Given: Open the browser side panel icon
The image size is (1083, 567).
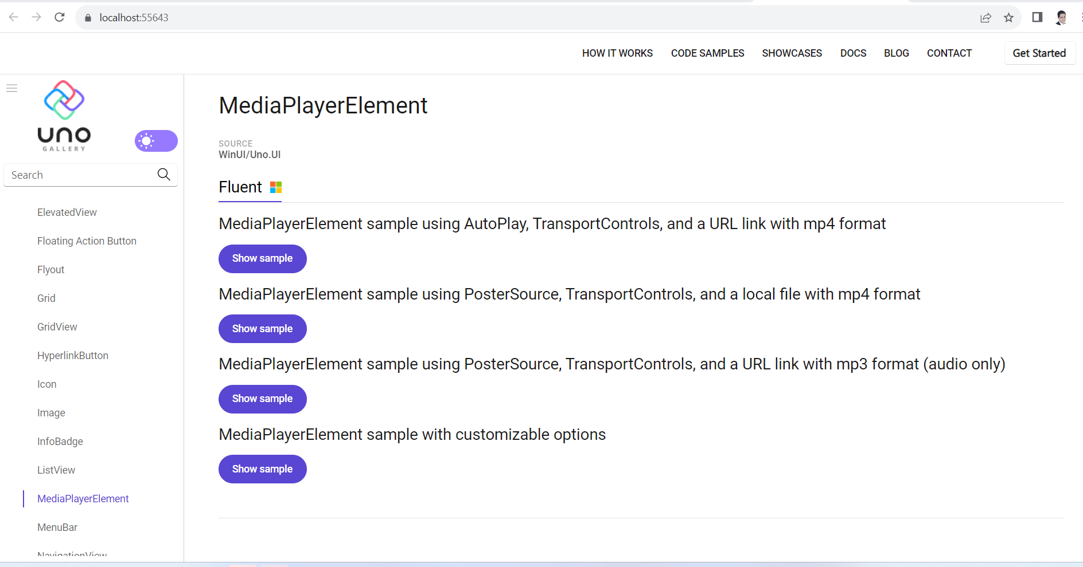Looking at the screenshot, I should (x=1037, y=18).
